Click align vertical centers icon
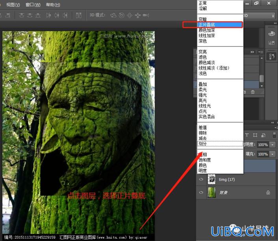The image size is (278, 241). [x=30, y=15]
